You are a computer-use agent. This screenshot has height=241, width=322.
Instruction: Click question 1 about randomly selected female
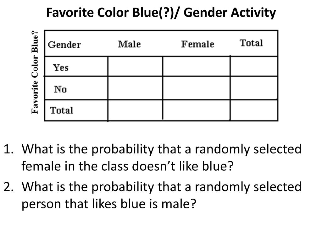click(x=153, y=158)
